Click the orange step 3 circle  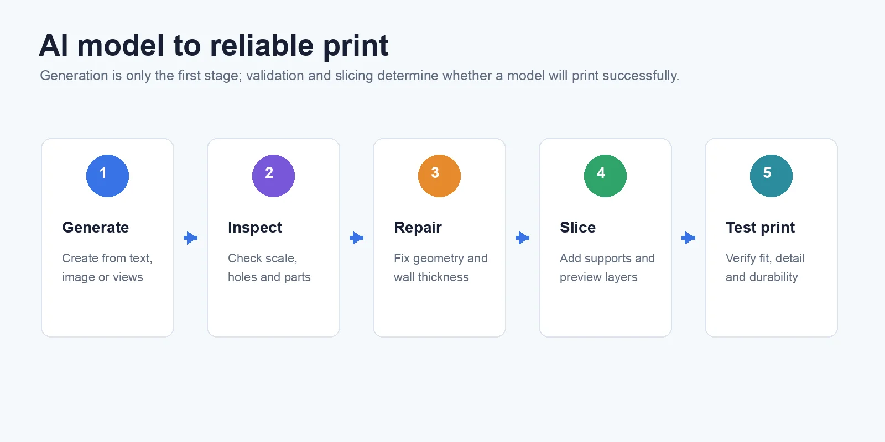(439, 176)
